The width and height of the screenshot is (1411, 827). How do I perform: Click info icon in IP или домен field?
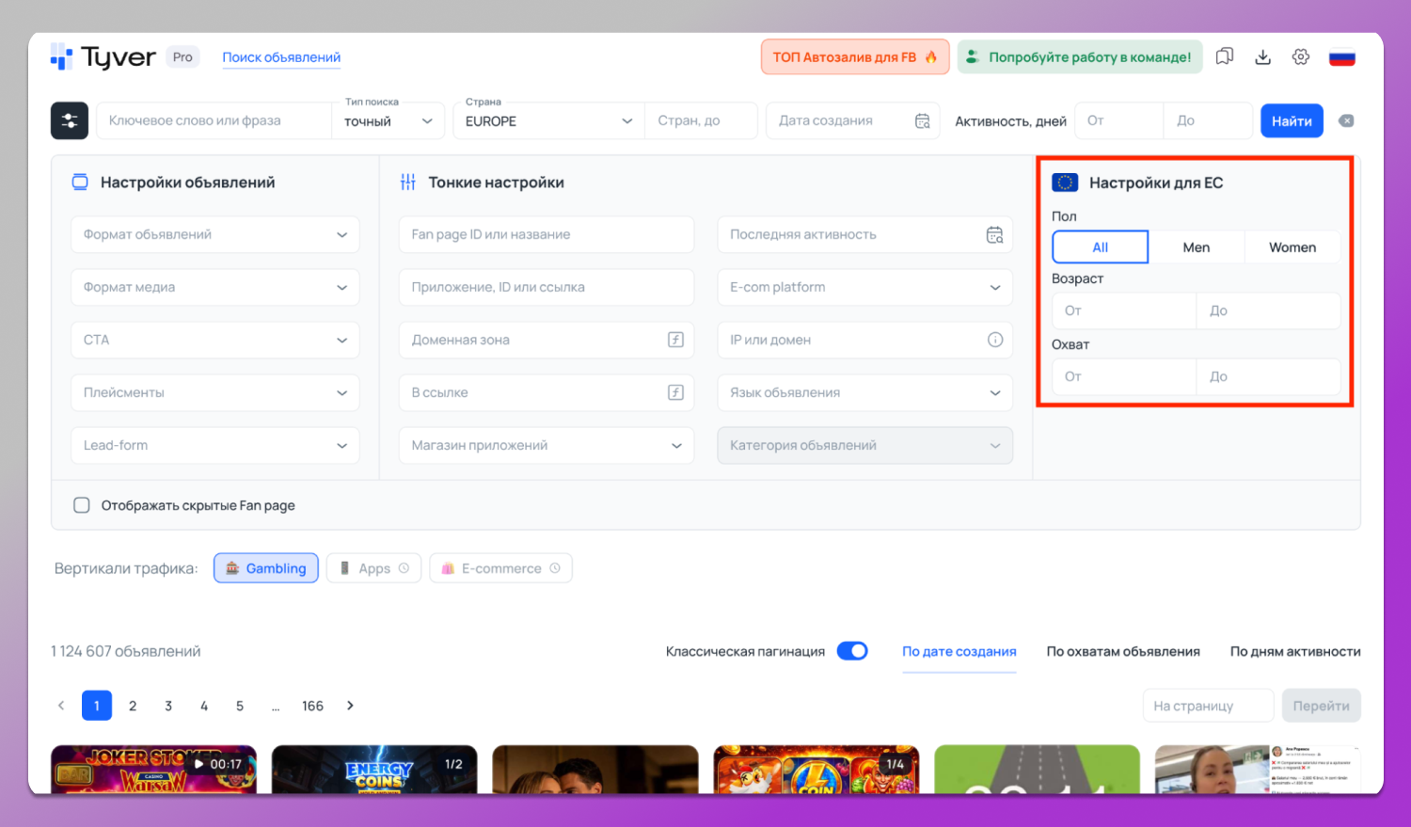click(x=994, y=340)
